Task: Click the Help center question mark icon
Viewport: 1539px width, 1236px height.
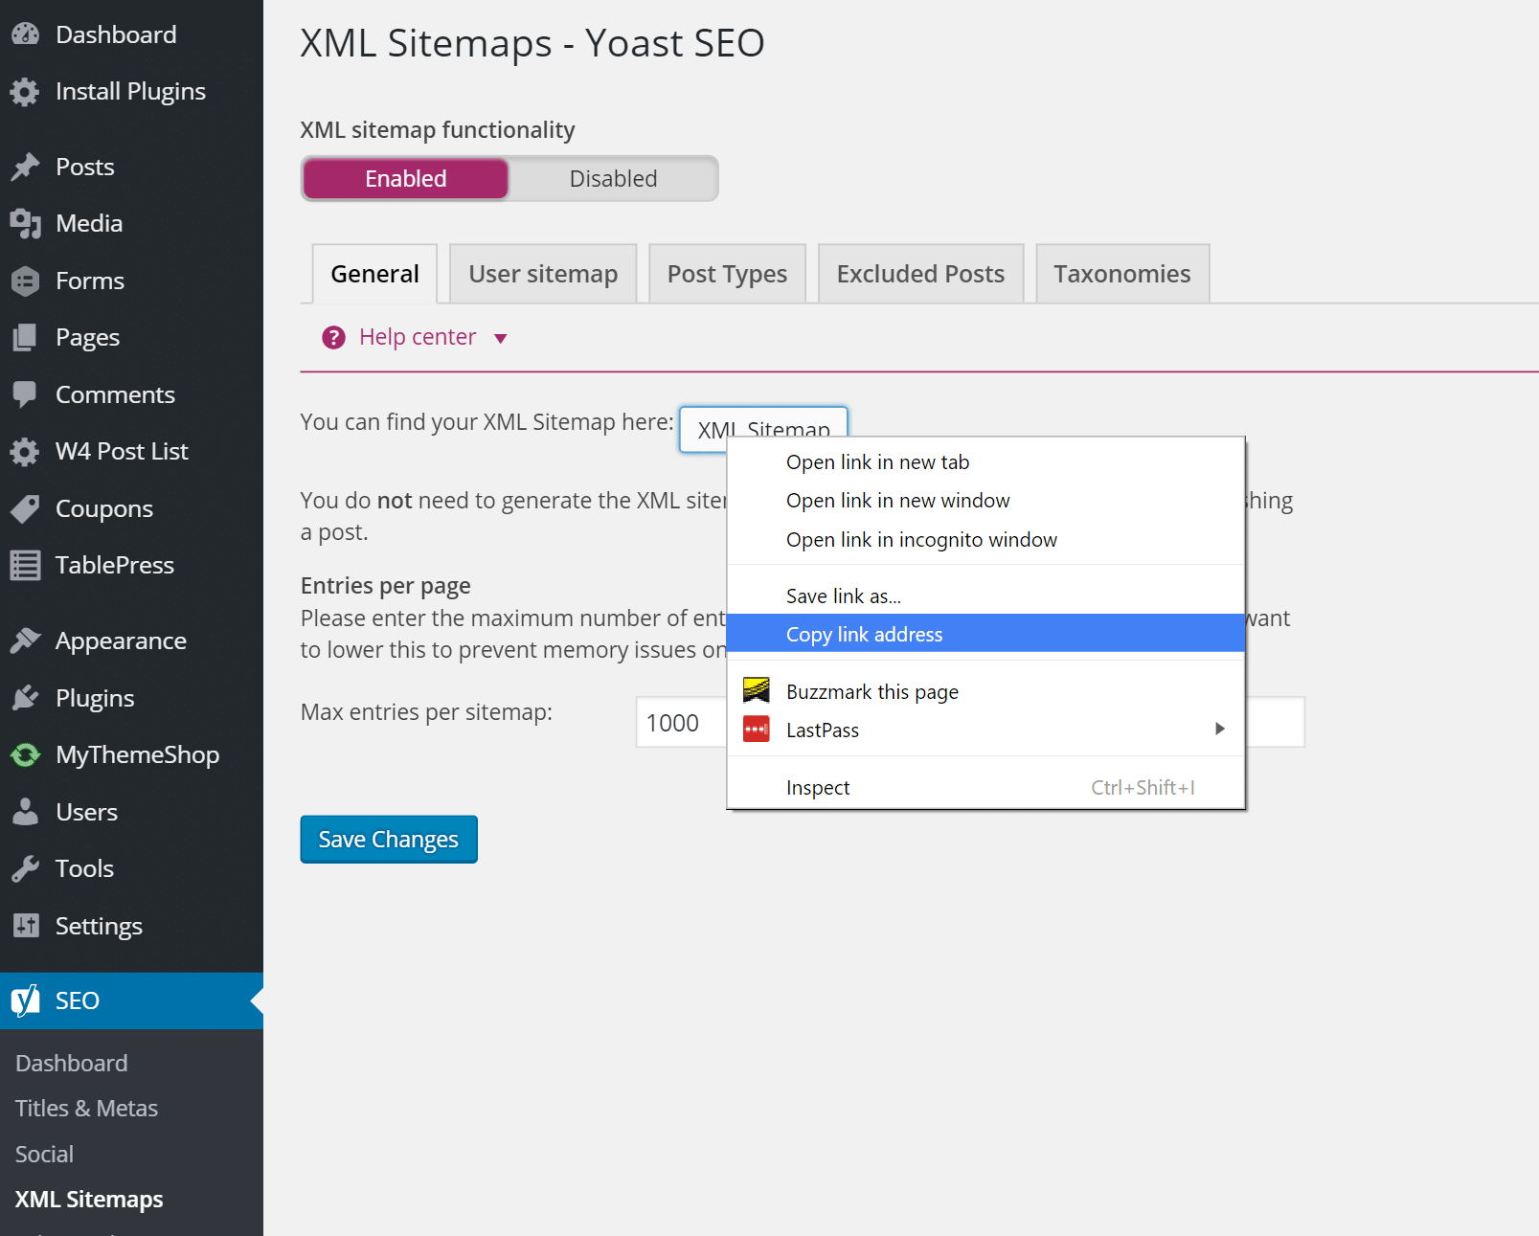Action: pyautogui.click(x=333, y=337)
